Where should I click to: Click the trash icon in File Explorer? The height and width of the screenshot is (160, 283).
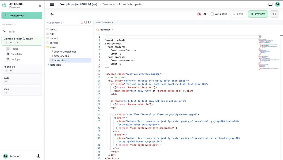(x=82, y=22)
